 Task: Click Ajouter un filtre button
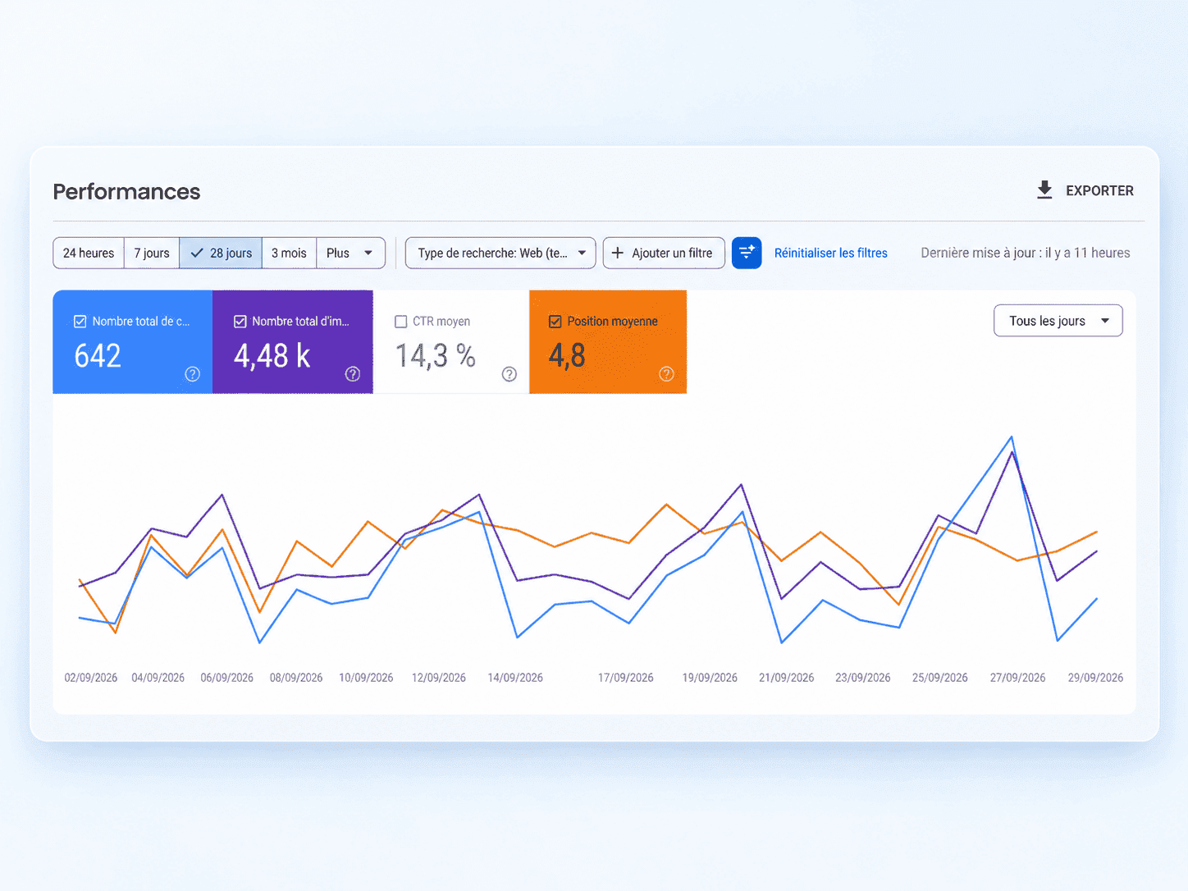coord(664,253)
